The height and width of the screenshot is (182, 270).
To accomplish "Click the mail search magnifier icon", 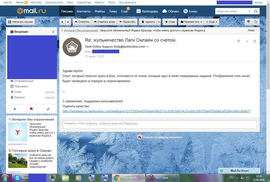I will click(256, 11).
